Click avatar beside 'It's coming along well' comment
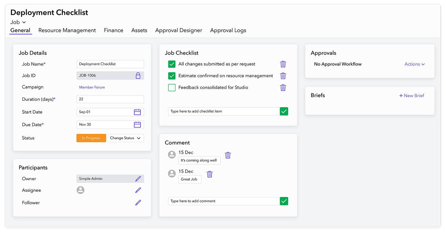446x233 pixels. tap(172, 154)
